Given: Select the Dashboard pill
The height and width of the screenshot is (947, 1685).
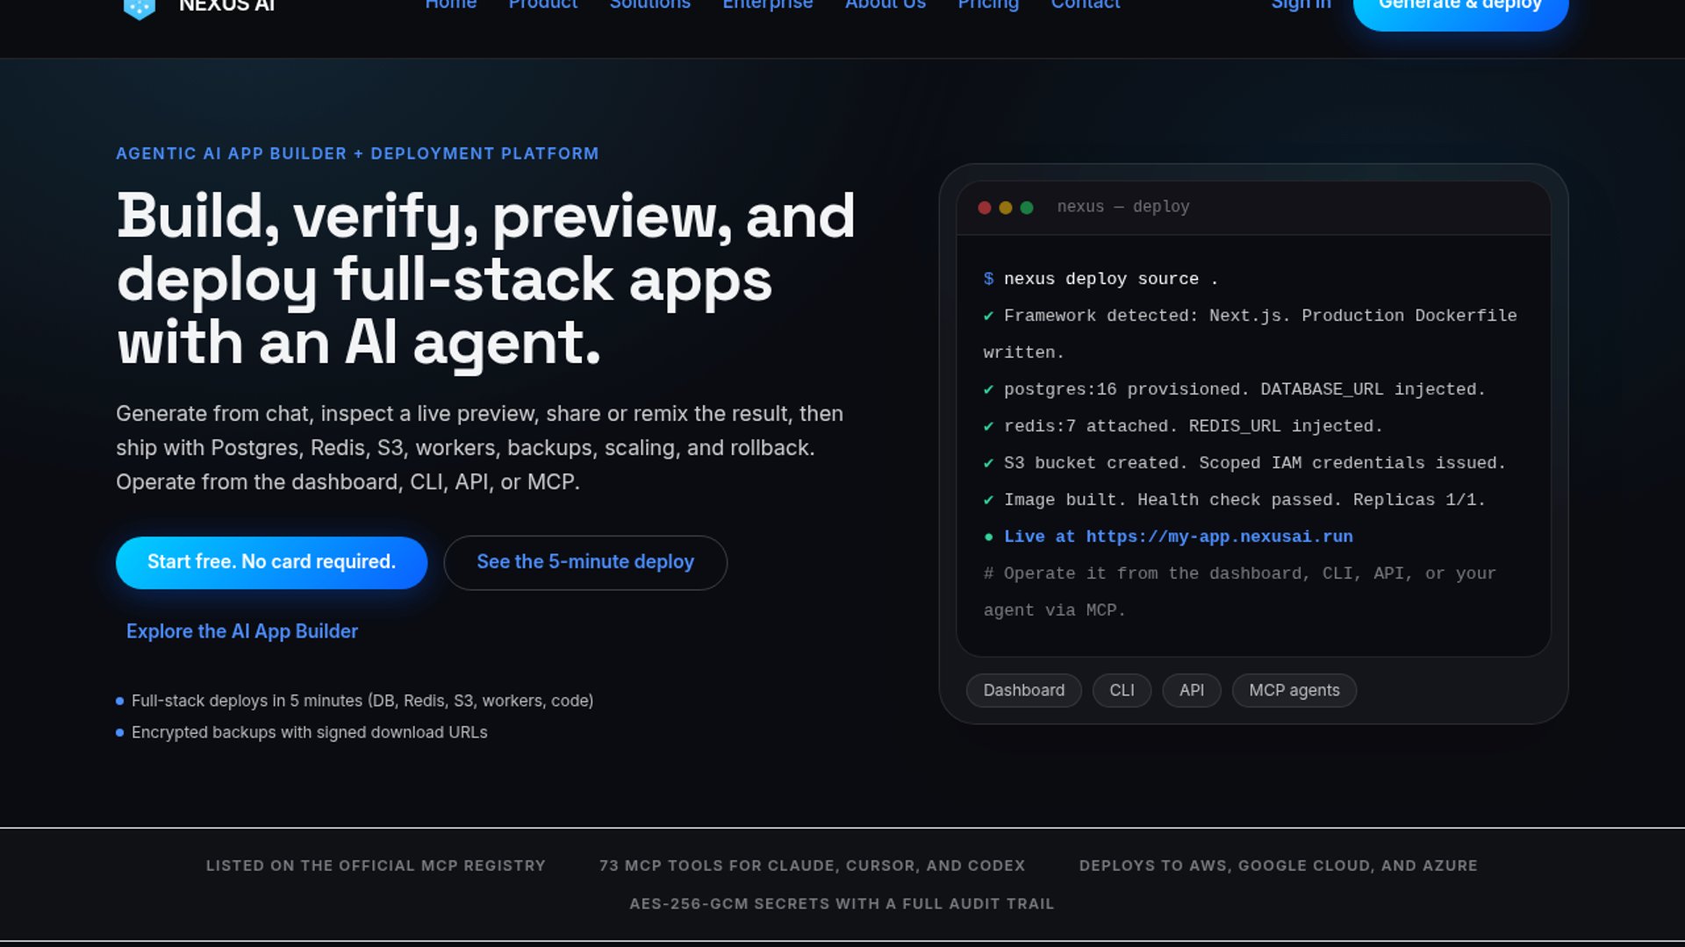Looking at the screenshot, I should (x=1023, y=691).
